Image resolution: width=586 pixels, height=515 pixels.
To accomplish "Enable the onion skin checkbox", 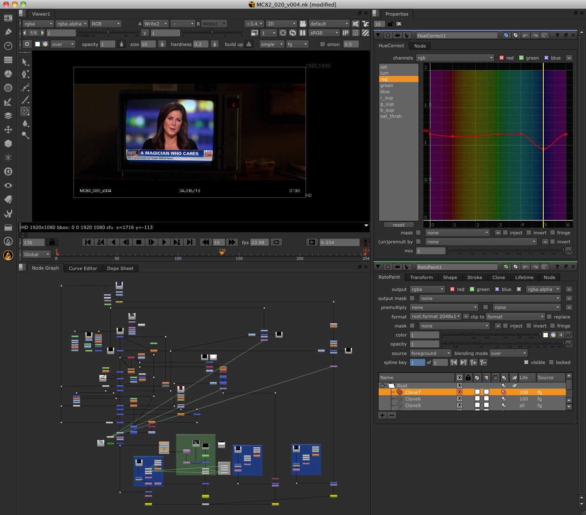I will click(x=322, y=44).
